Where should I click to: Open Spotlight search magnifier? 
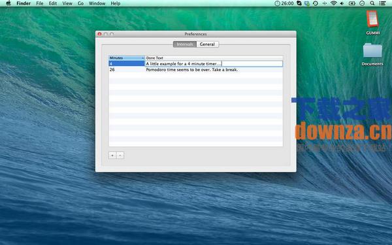[x=372, y=3]
